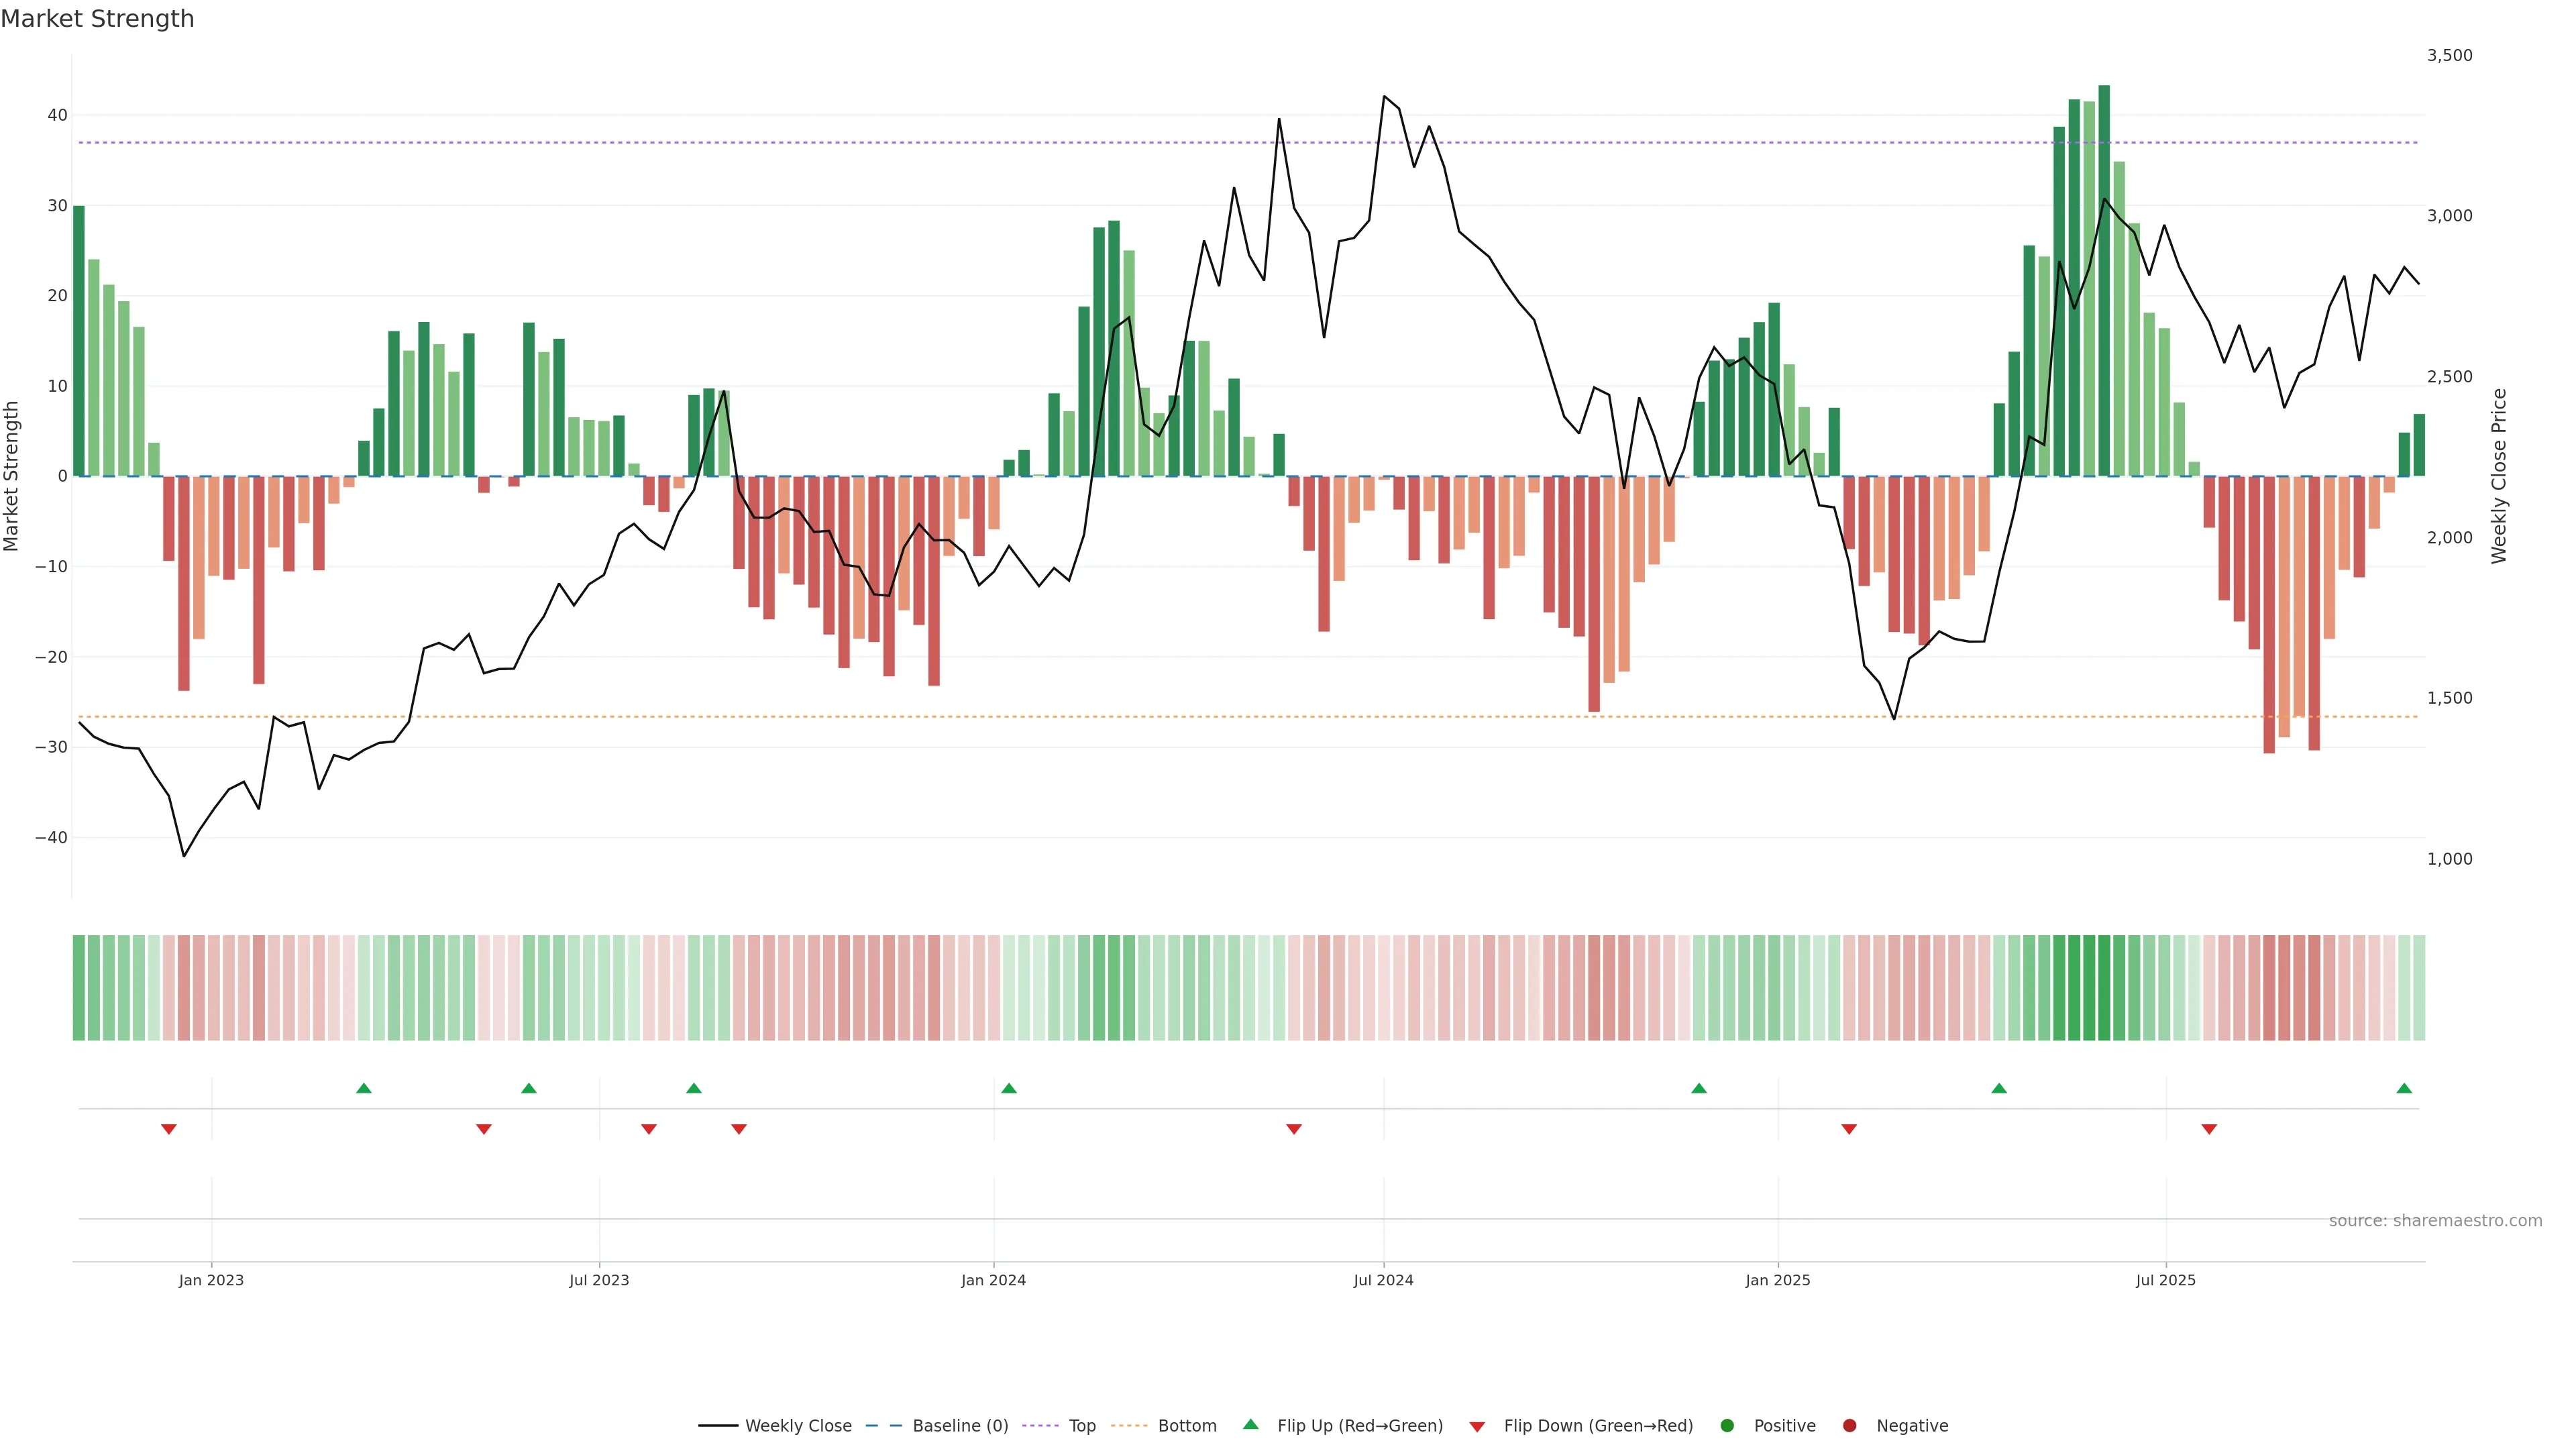This screenshot has width=2576, height=1449.
Task: Click the 3,500 right-axis tick label
Action: coord(2449,55)
